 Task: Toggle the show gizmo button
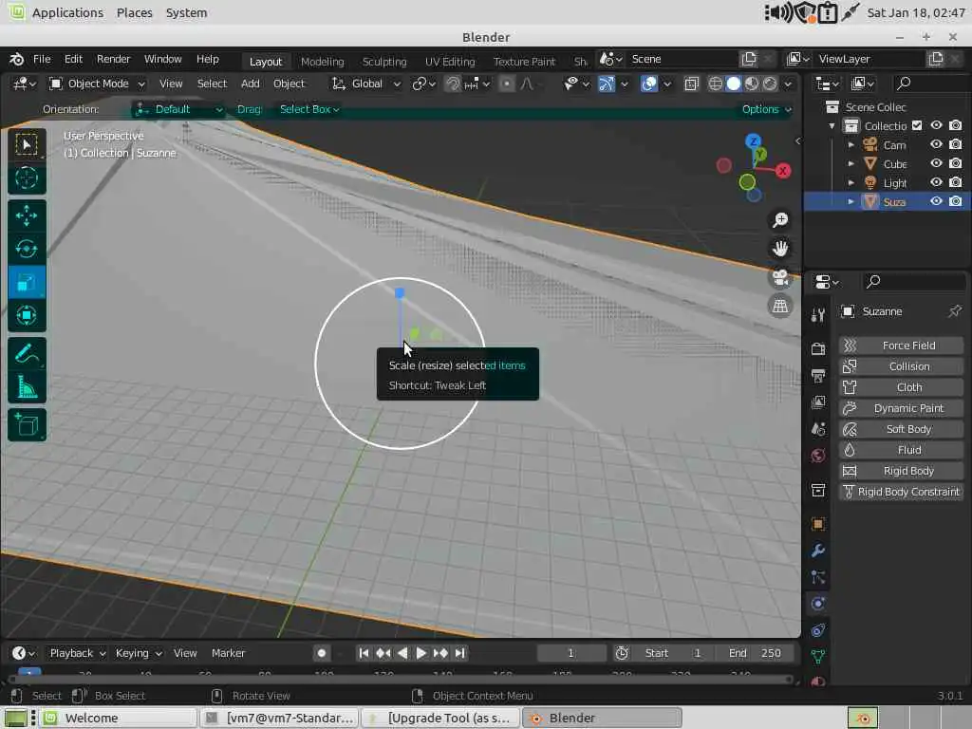click(x=607, y=84)
